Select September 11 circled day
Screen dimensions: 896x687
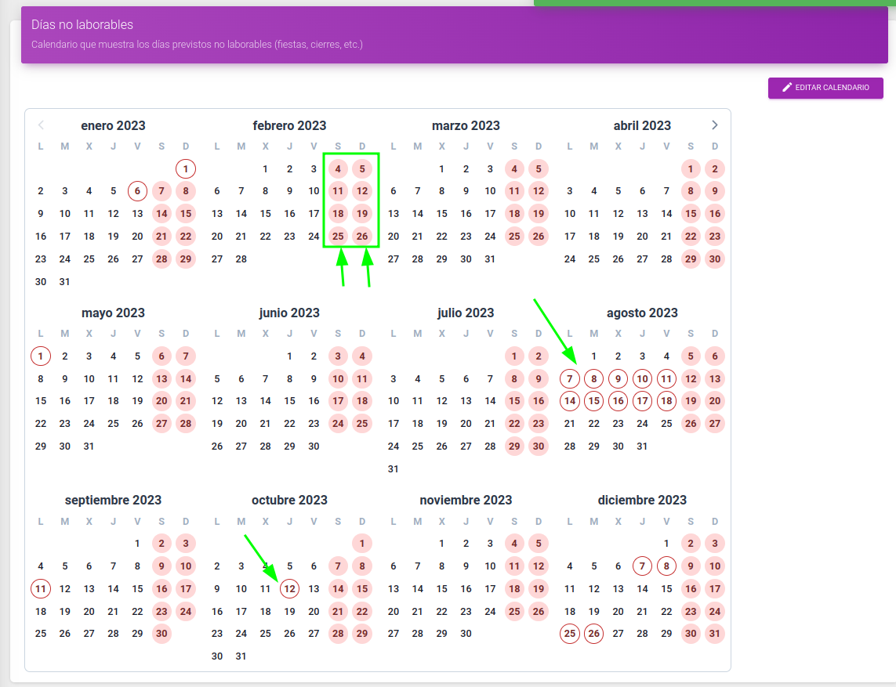[x=41, y=589]
